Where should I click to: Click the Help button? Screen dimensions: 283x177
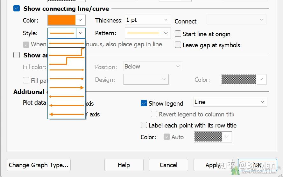(x=124, y=165)
